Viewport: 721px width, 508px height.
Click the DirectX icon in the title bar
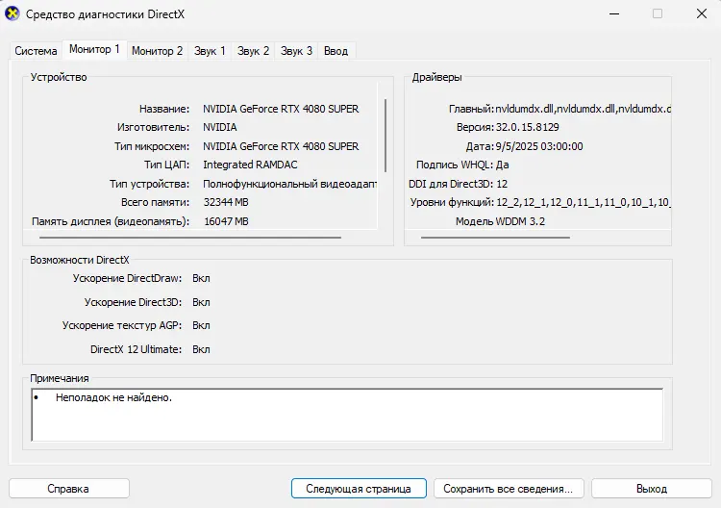pos(12,14)
